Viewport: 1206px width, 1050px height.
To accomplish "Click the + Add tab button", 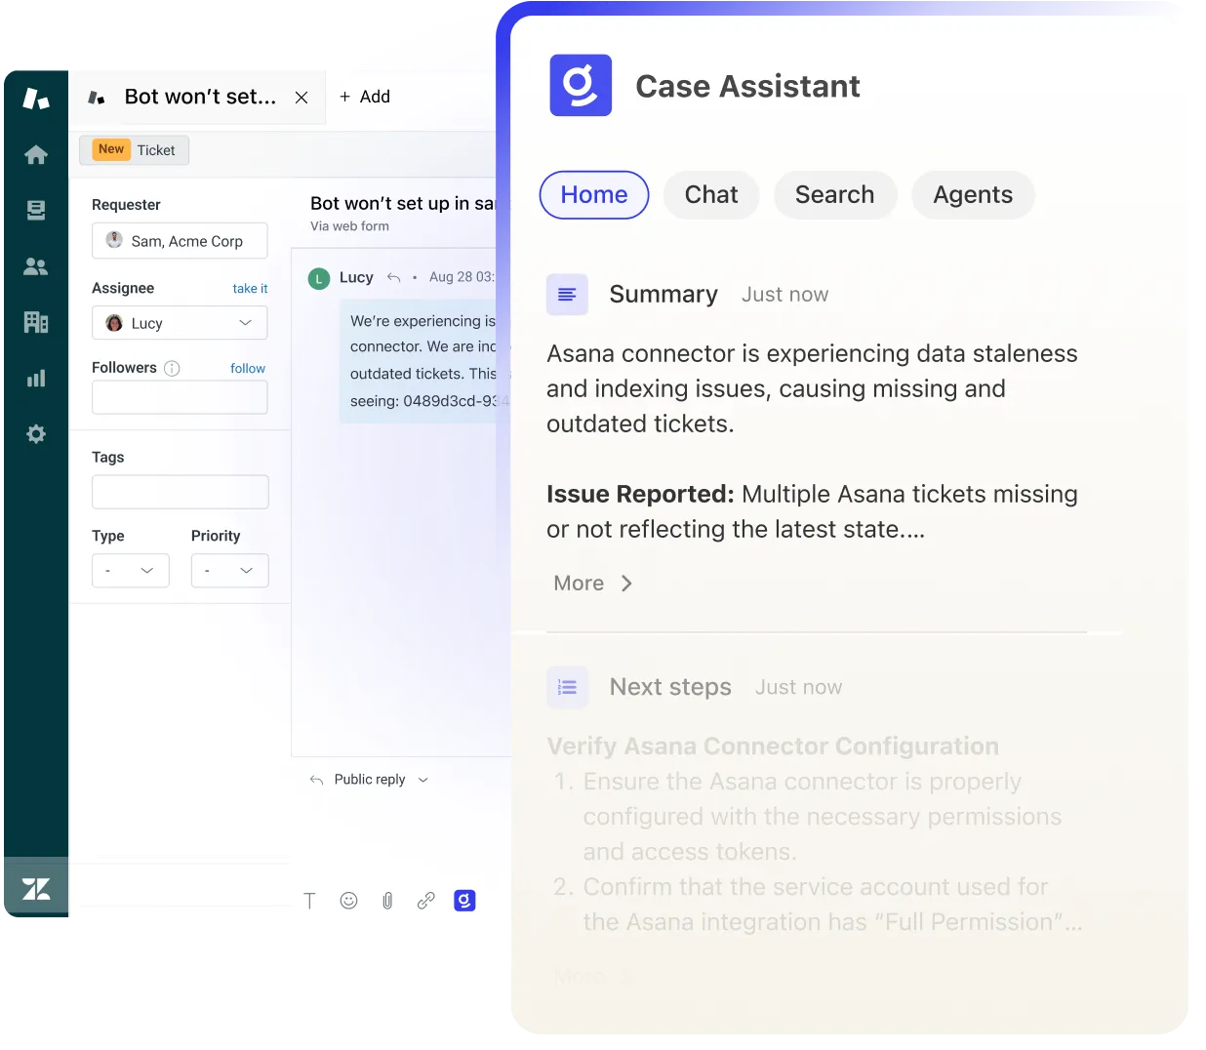I will click(365, 97).
